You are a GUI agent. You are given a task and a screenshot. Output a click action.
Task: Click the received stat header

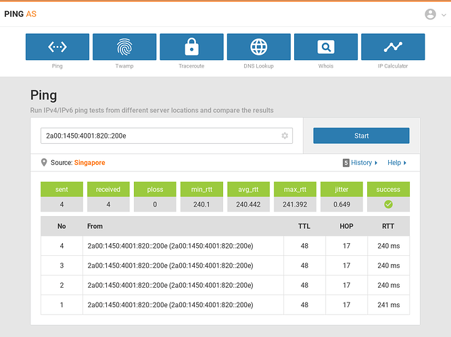click(108, 189)
